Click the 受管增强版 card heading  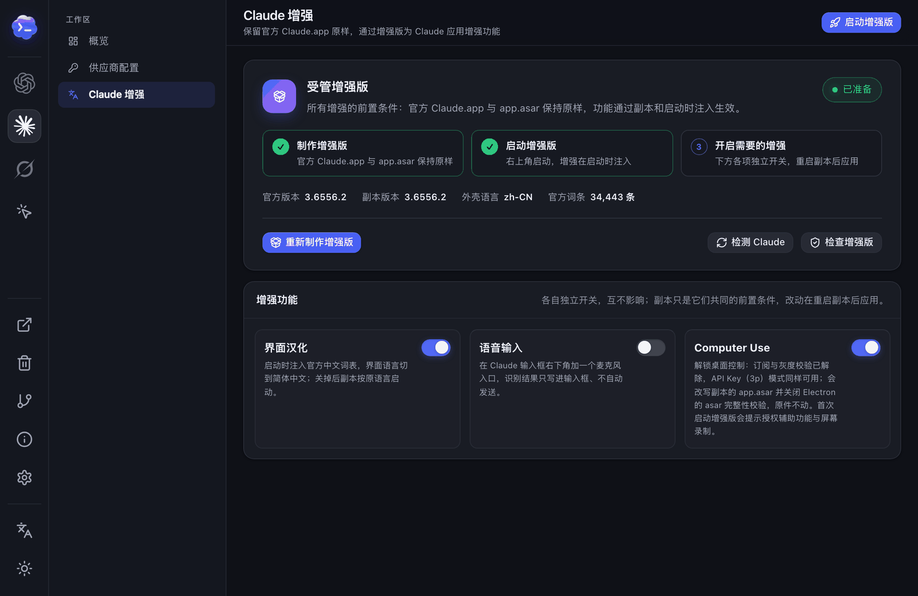tap(337, 87)
